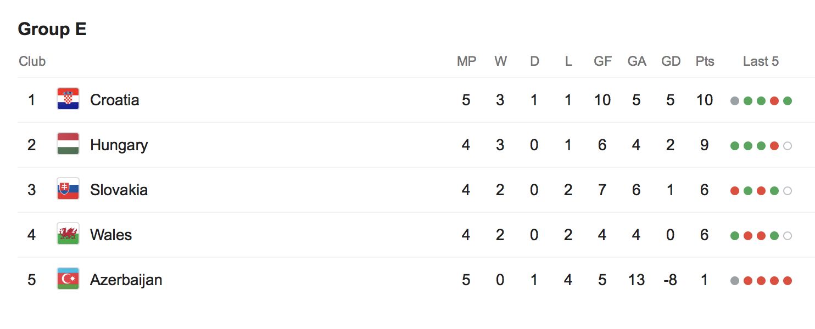Open the Azerbaijan team link
The height and width of the screenshot is (329, 815).
126,280
